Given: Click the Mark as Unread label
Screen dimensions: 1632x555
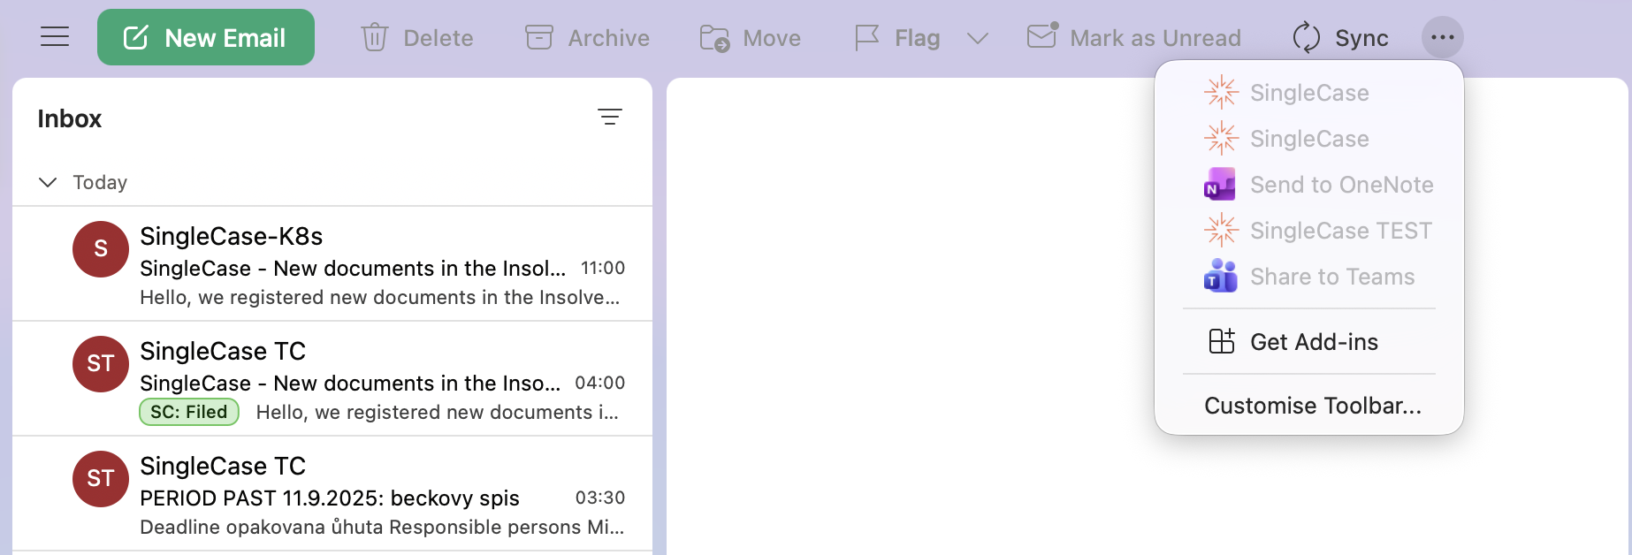Looking at the screenshot, I should click(1155, 38).
